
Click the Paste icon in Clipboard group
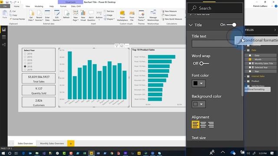tap(5, 14)
